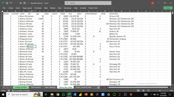
Task: Switch to Data Cleaning sheet tab
Action: (50, 87)
